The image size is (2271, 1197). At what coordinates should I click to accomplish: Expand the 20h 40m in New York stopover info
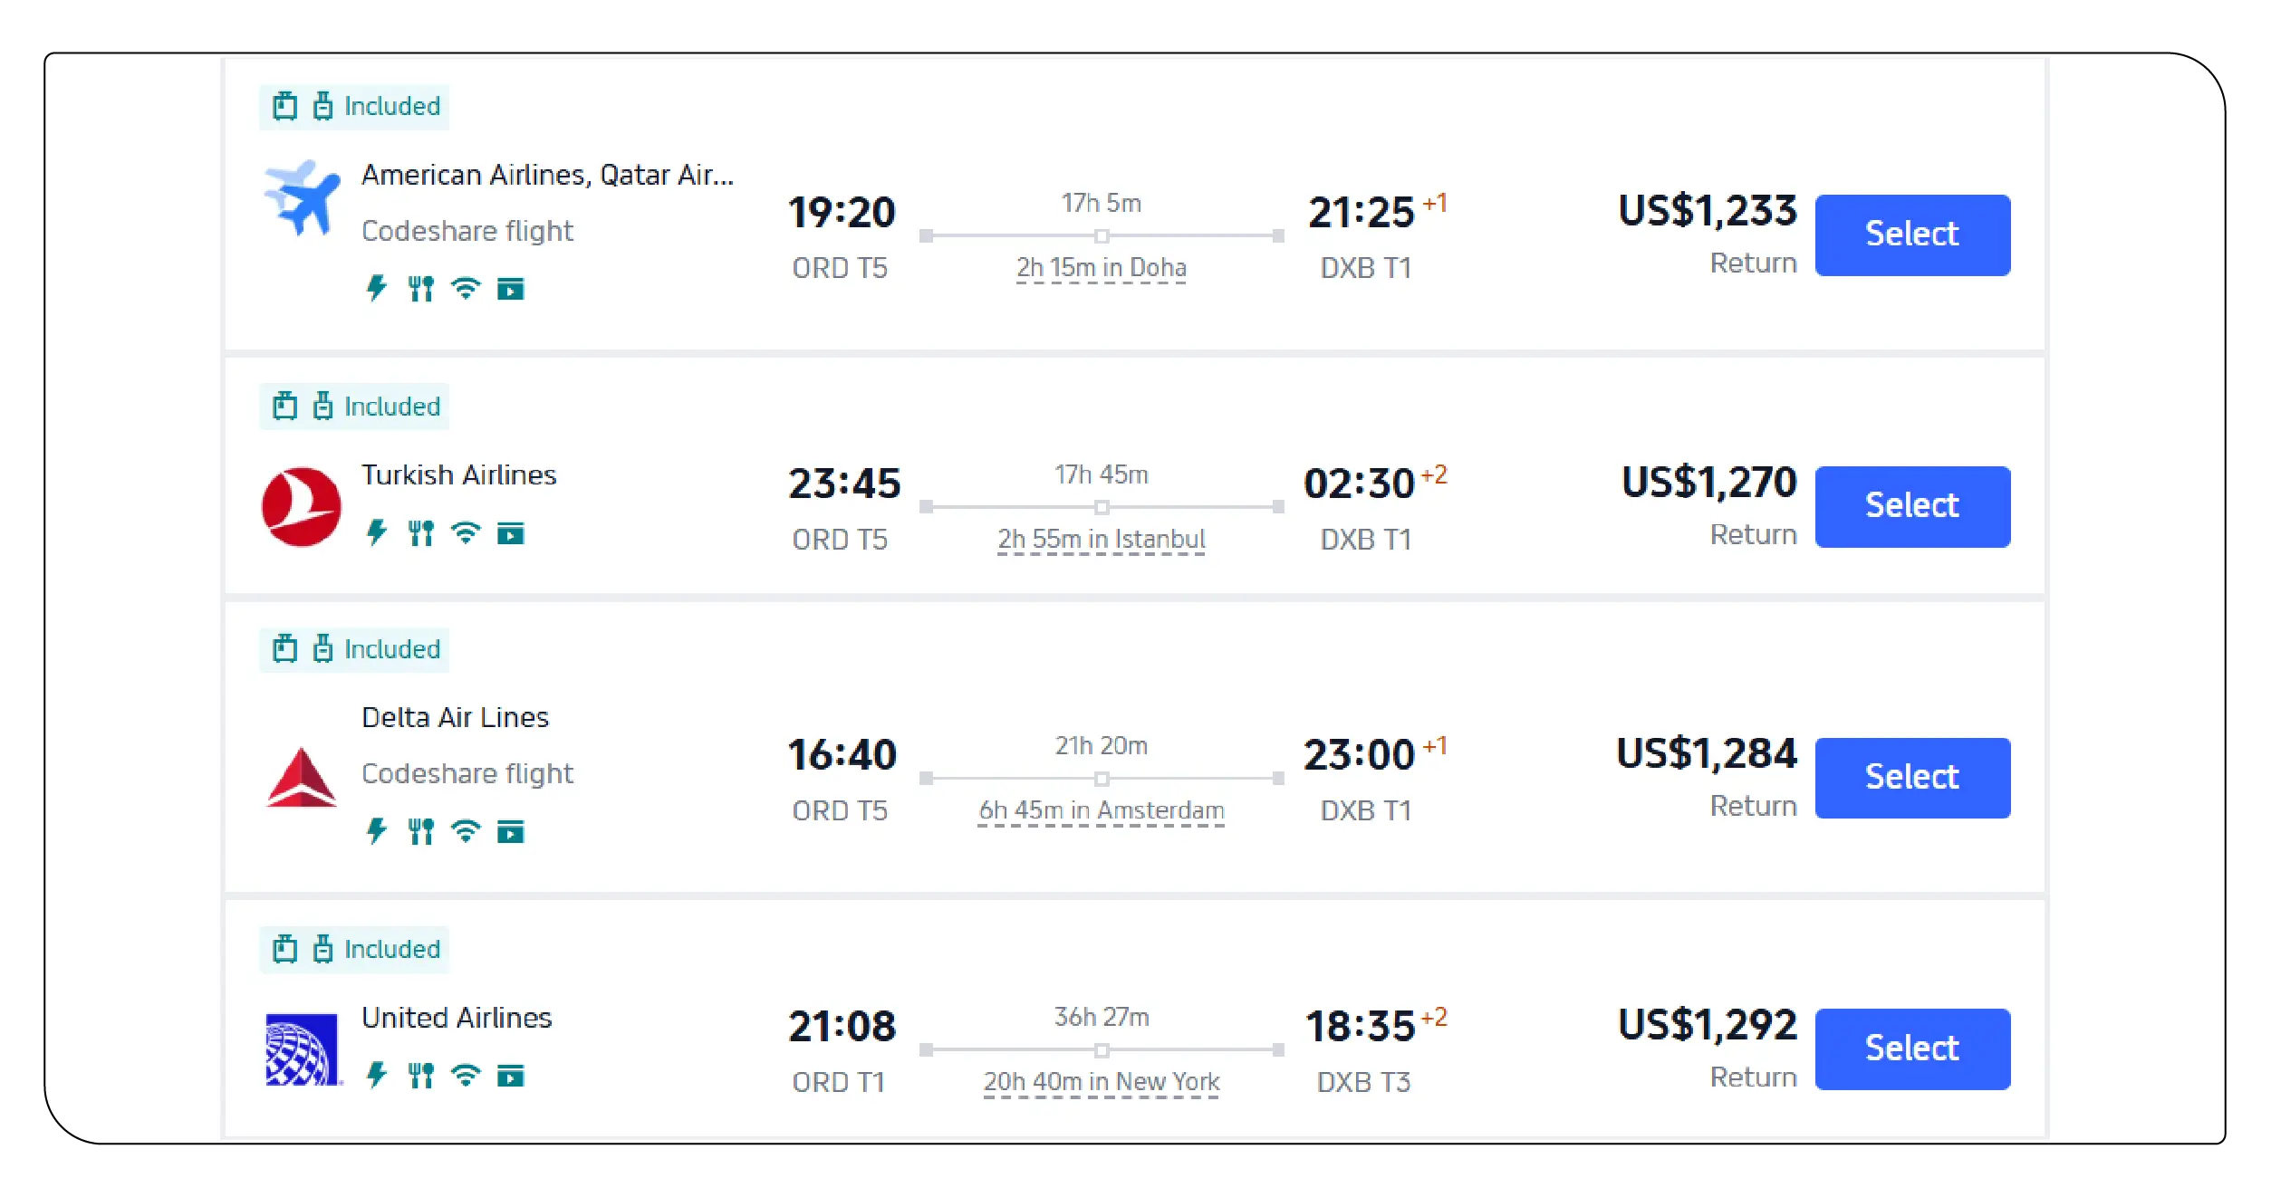1101,1080
